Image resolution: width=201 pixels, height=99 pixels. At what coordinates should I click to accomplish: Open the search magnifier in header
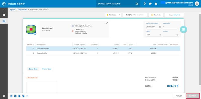pyautogui.click(x=137, y=4)
